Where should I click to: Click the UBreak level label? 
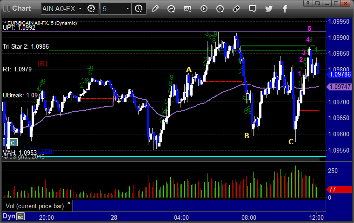pyautogui.click(x=21, y=95)
